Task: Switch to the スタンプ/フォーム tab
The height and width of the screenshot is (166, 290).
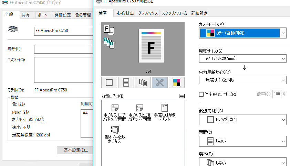Action: (x=174, y=13)
